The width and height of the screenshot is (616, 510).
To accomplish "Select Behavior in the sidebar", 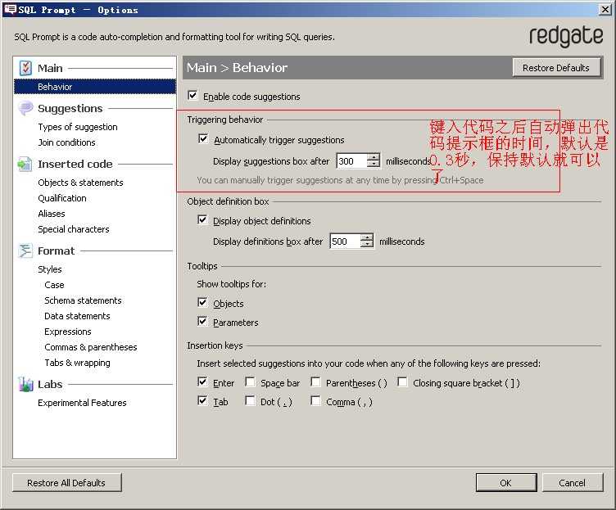I will click(95, 87).
